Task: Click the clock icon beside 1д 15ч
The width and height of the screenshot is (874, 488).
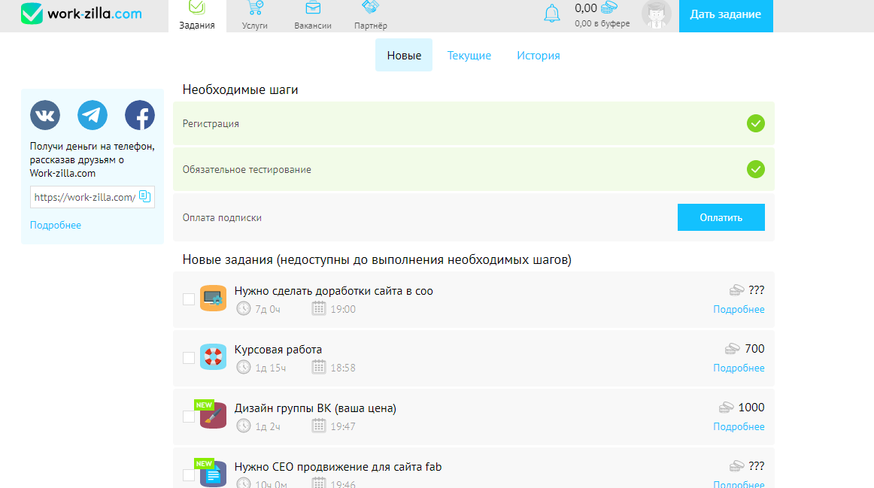Action: coord(244,367)
